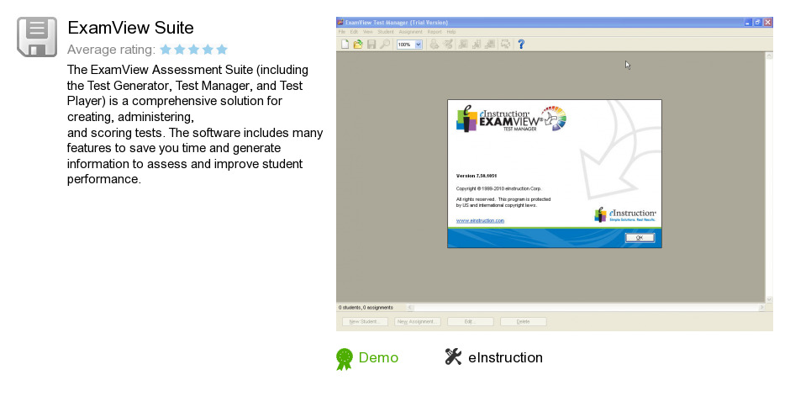
Task: Click the '0 students, 0 assignments' status text
Action: (x=366, y=308)
